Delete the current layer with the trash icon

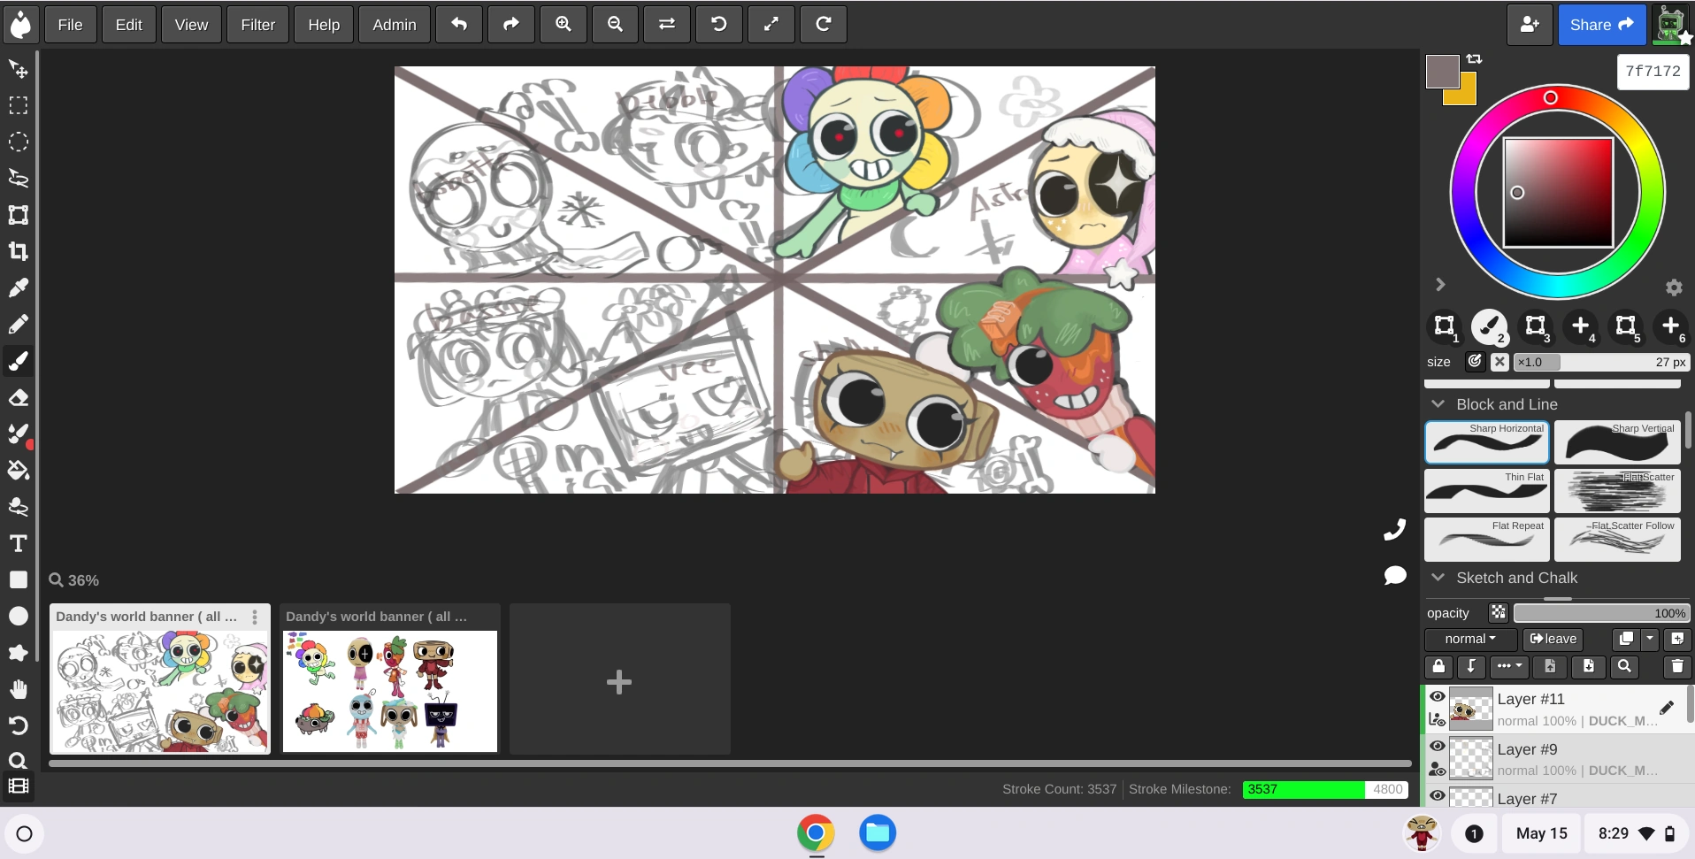point(1676,666)
